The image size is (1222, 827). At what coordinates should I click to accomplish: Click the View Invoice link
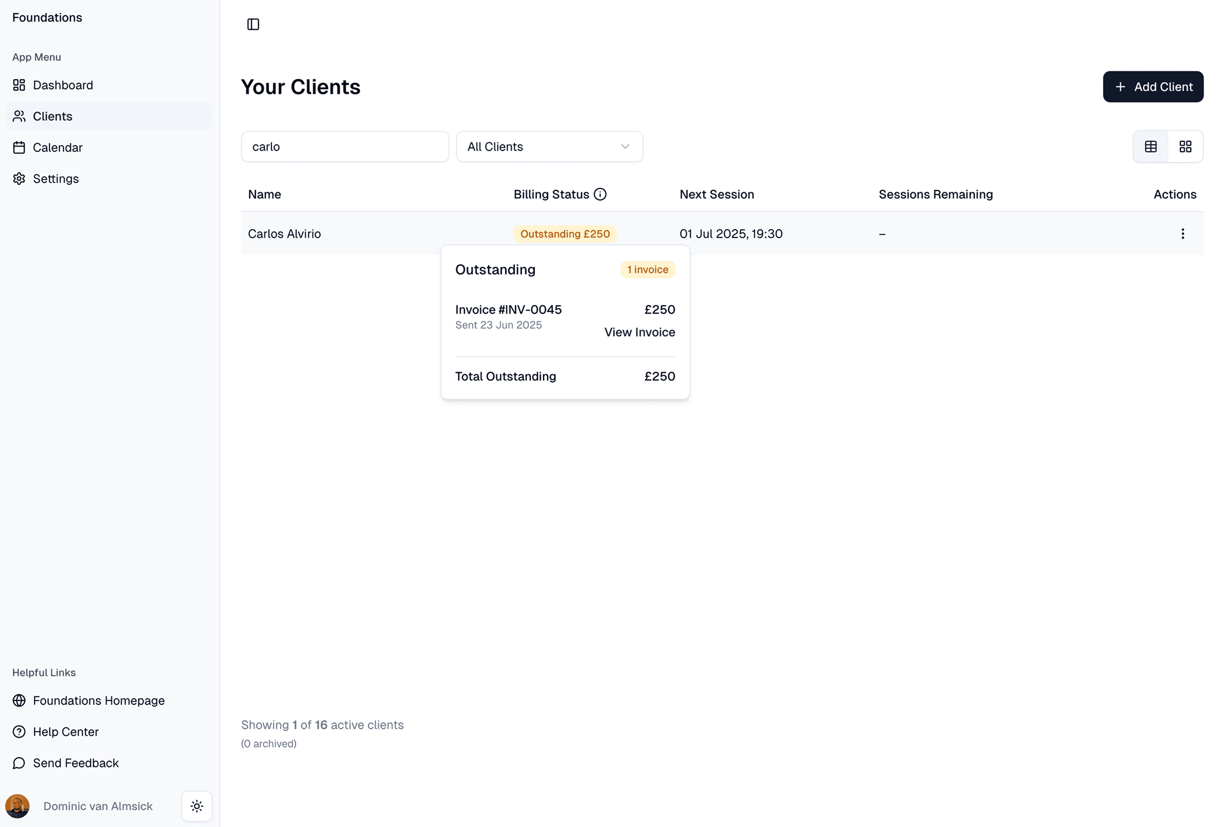[639, 332]
